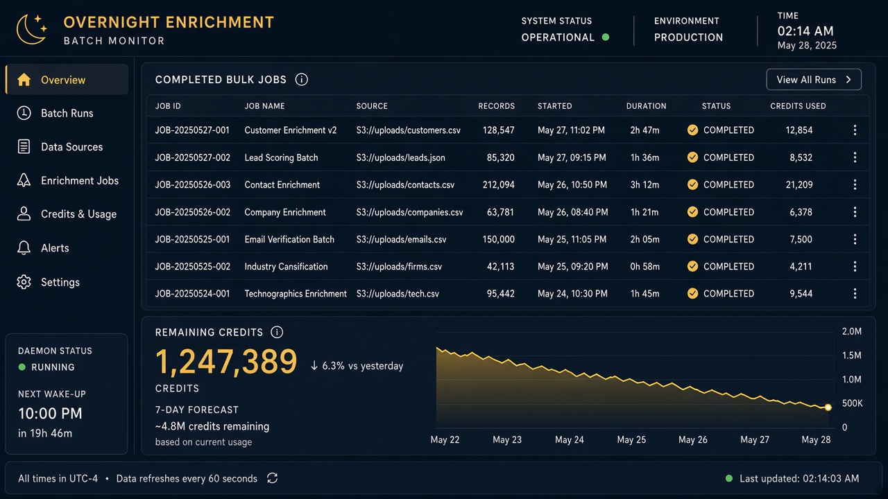Screen dimensions: 888x499
Task: Click the latest data point on credits chart
Action: click(x=828, y=408)
